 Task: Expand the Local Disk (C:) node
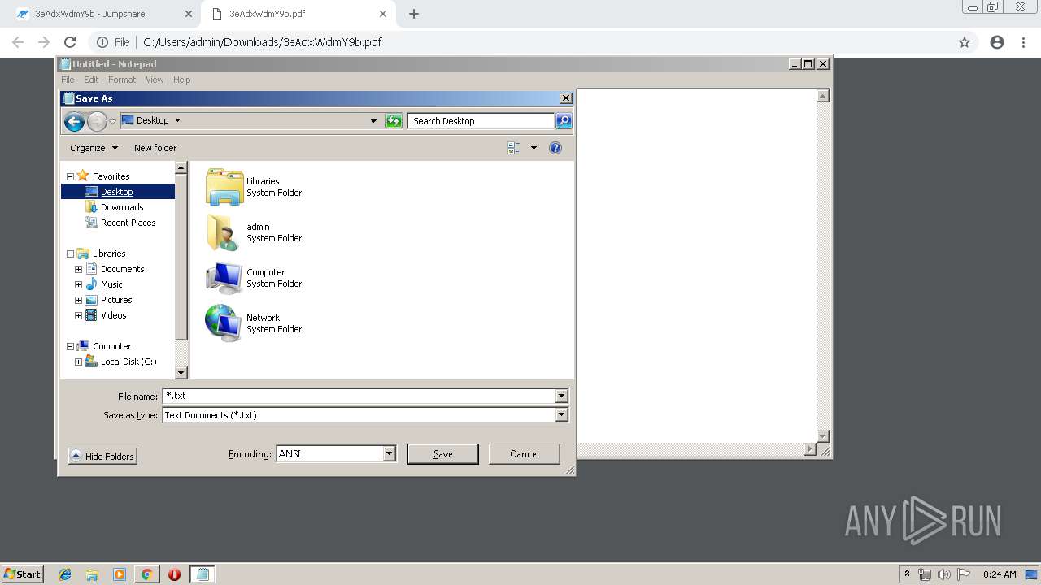point(78,362)
